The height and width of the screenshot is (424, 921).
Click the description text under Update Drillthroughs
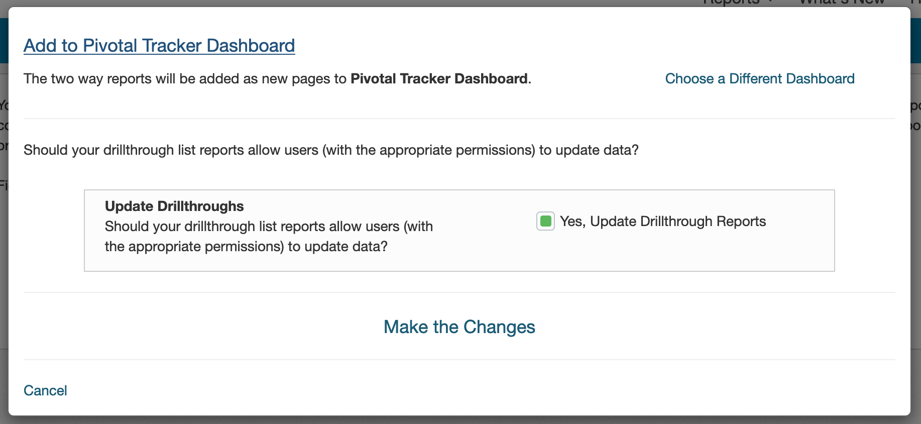click(x=269, y=237)
